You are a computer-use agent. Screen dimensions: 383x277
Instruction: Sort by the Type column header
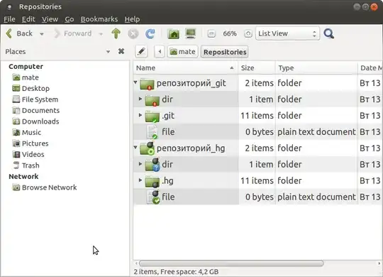pos(316,67)
